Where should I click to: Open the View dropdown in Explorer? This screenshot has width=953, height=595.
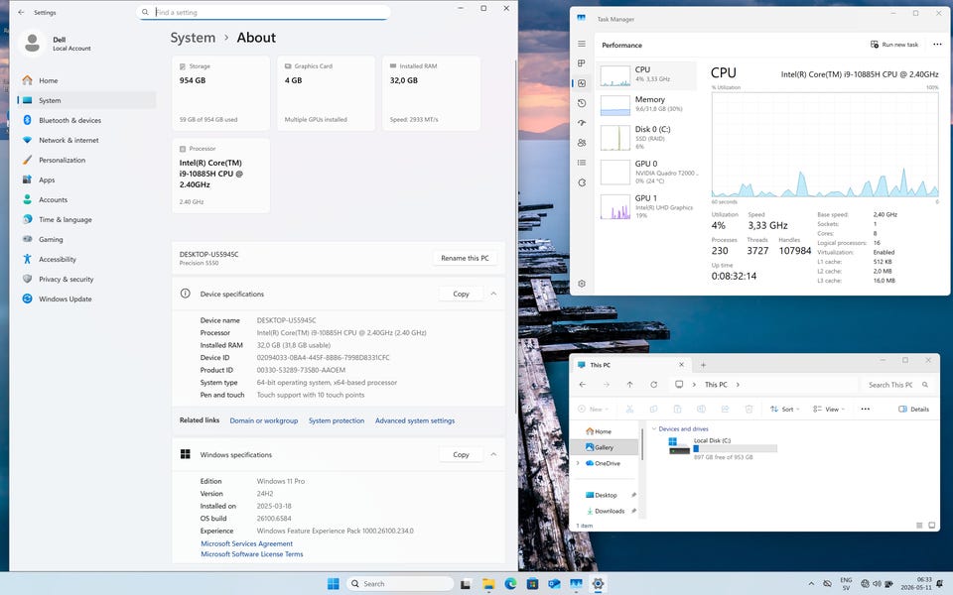coord(828,410)
